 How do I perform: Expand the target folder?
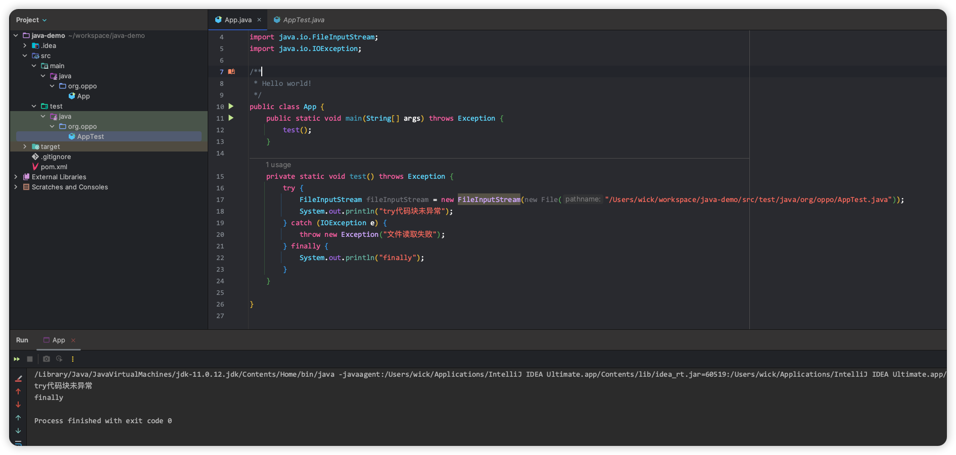coord(25,146)
